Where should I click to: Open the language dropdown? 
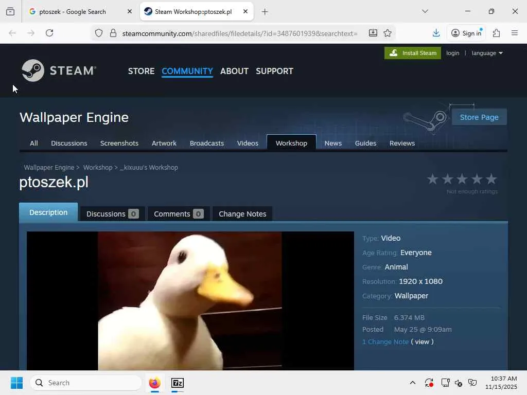(x=487, y=53)
